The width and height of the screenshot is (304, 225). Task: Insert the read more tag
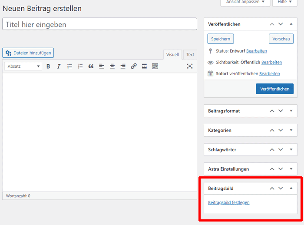(x=144, y=66)
